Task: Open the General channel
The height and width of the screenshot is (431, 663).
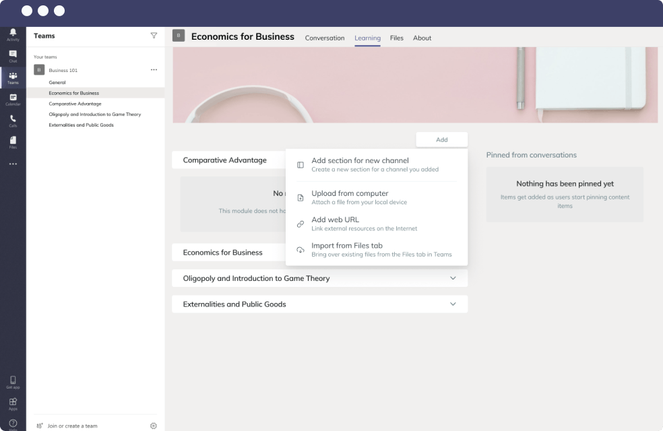Action: coord(57,82)
